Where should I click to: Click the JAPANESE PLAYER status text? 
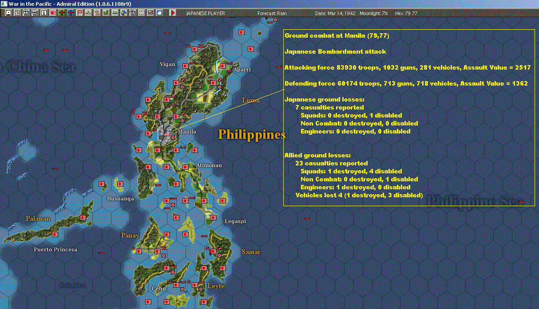coord(206,13)
